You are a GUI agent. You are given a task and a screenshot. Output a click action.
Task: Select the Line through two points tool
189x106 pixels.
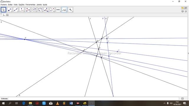coord(16,10)
